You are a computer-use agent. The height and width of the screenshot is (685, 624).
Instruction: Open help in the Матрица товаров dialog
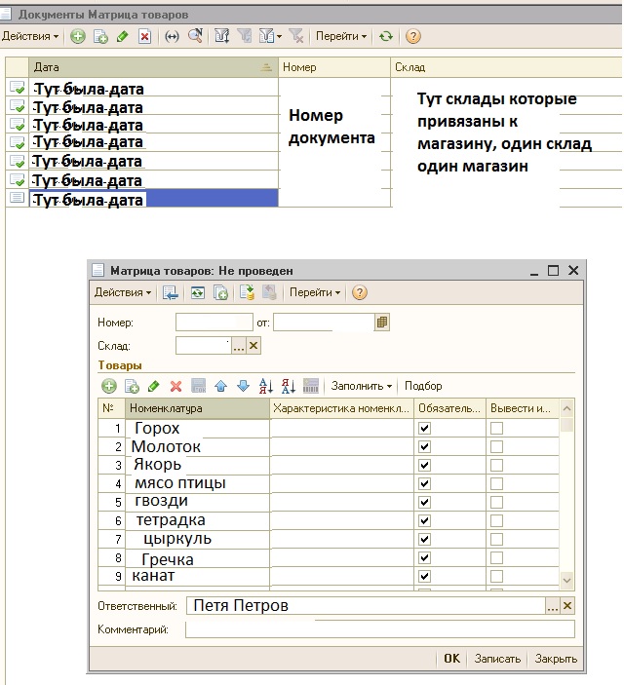[x=360, y=292]
